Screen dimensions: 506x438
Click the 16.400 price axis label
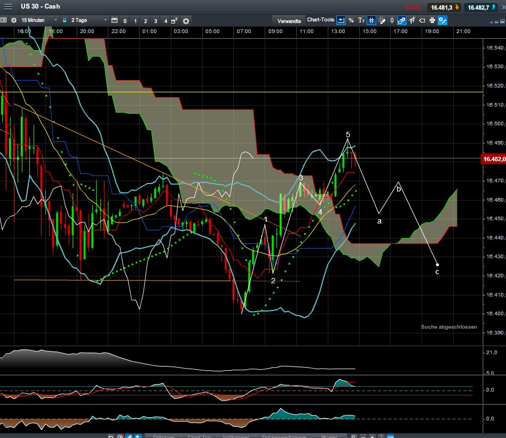point(495,314)
